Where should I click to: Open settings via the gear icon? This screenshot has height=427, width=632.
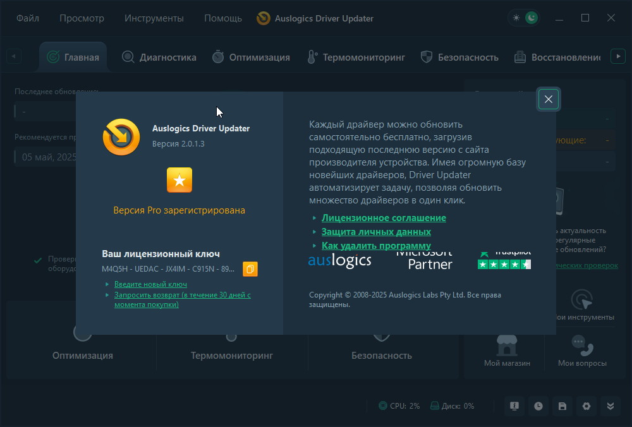point(586,406)
